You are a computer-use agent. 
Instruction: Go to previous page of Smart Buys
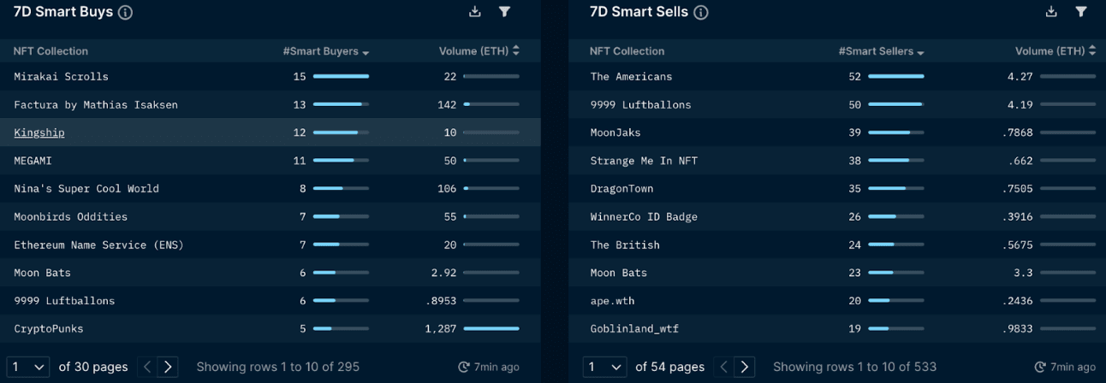point(147,367)
